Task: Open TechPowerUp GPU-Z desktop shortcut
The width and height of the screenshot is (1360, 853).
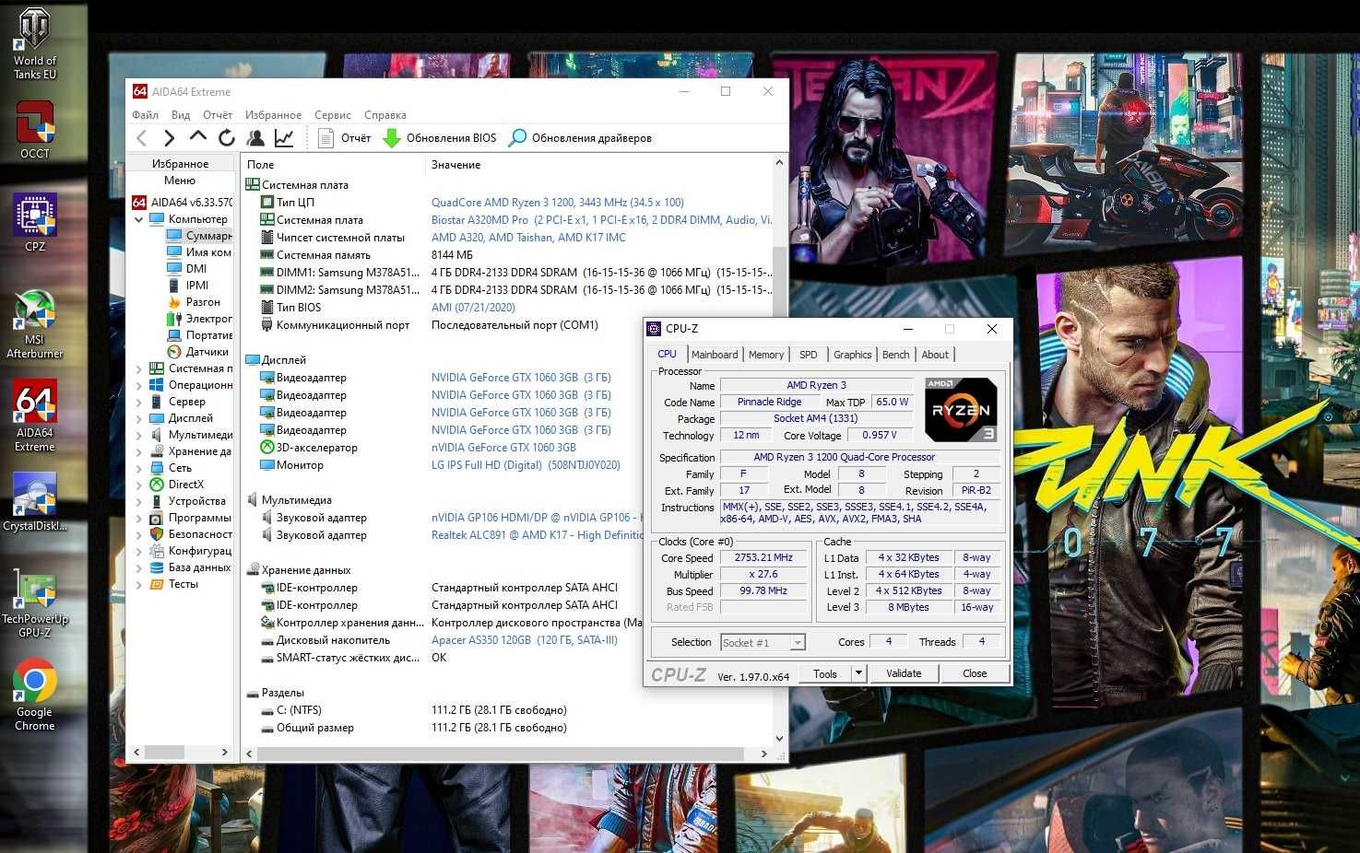Action: coord(35,603)
